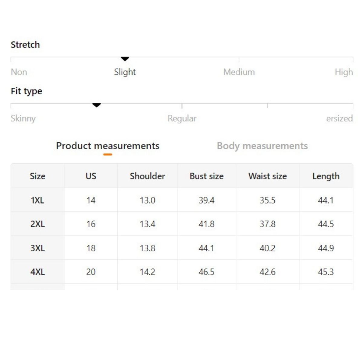This screenshot has width=363, height=363.
Task: Switch to the Body measurements tab
Action: 262,146
